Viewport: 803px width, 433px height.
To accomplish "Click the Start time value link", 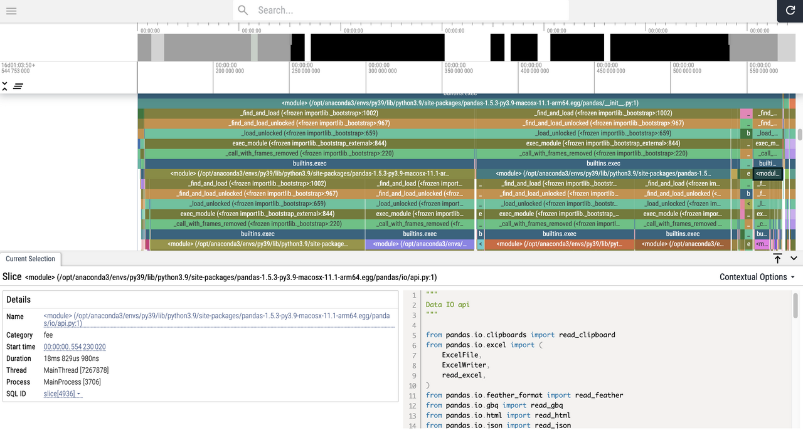I will 75,347.
